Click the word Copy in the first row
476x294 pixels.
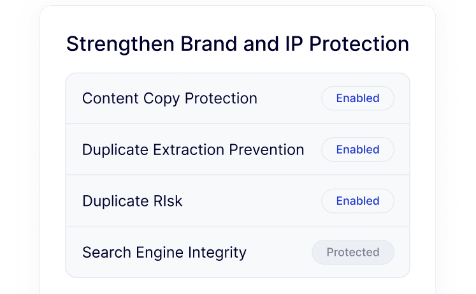tap(159, 99)
